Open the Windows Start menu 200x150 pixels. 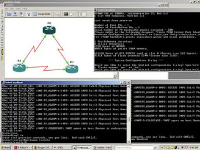tap(6, 148)
